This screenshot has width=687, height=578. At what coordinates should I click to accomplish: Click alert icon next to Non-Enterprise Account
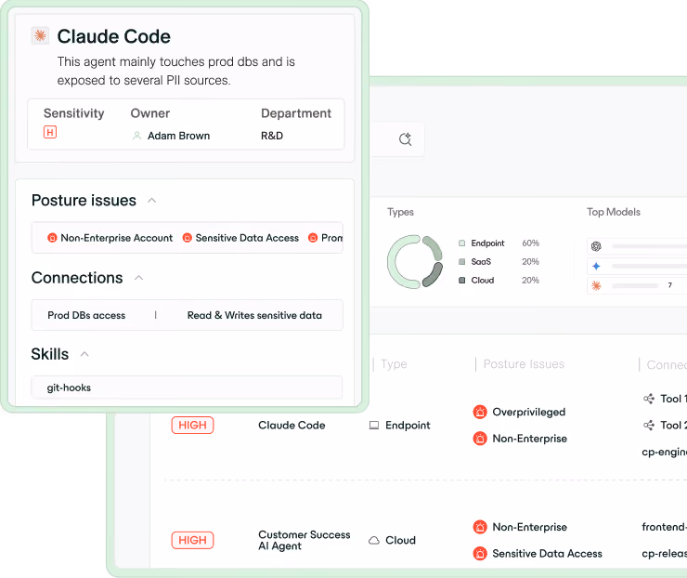coord(52,238)
